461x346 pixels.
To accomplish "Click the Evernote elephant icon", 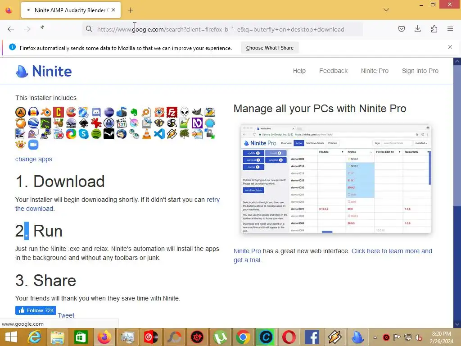I will tap(134, 112).
